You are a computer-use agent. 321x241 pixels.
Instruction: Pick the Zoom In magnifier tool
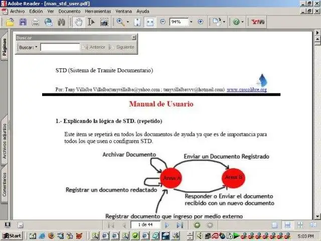tap(120, 22)
